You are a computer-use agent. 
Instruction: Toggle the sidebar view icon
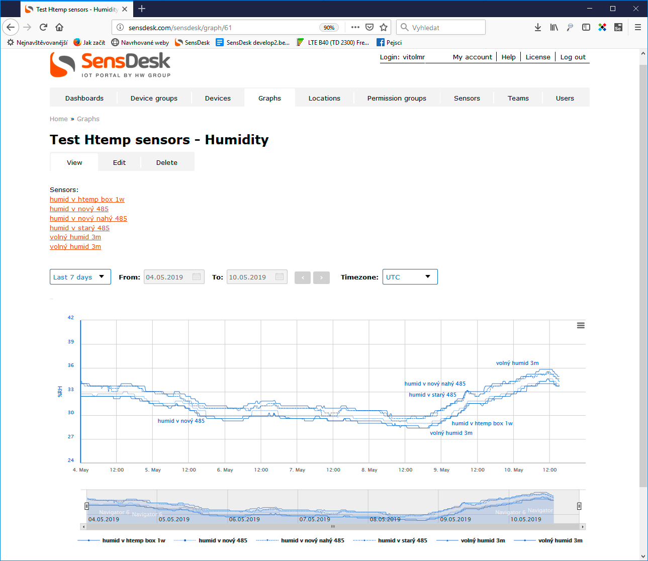point(586,27)
